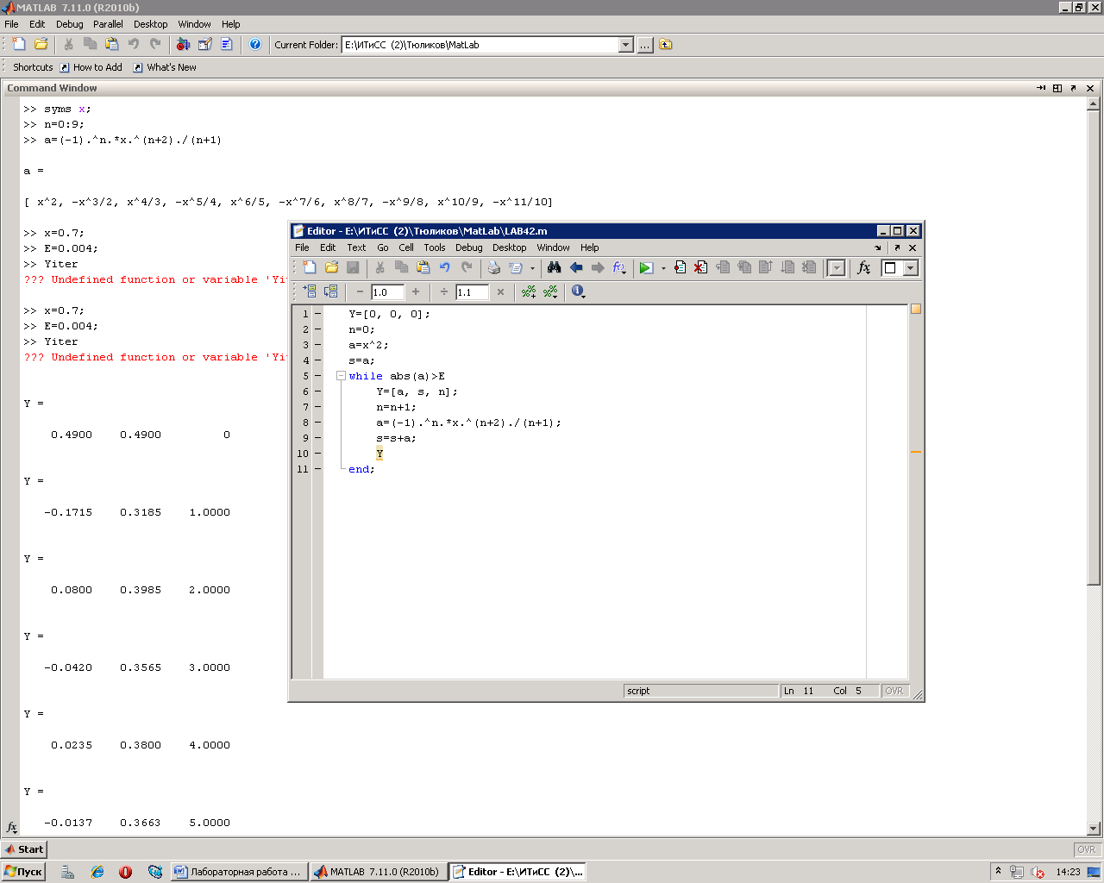Viewport: 1104px width, 883px height.
Task: Click What's New shortcut
Action: [165, 67]
